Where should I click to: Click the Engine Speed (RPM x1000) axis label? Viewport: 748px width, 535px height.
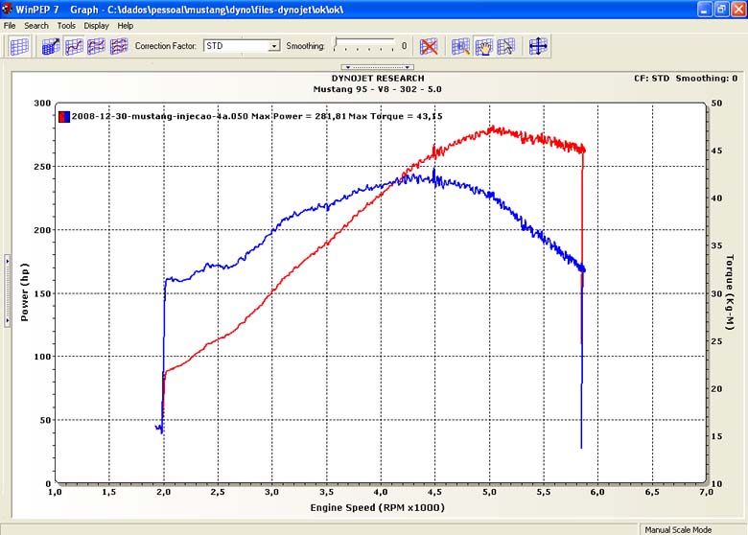[377, 508]
